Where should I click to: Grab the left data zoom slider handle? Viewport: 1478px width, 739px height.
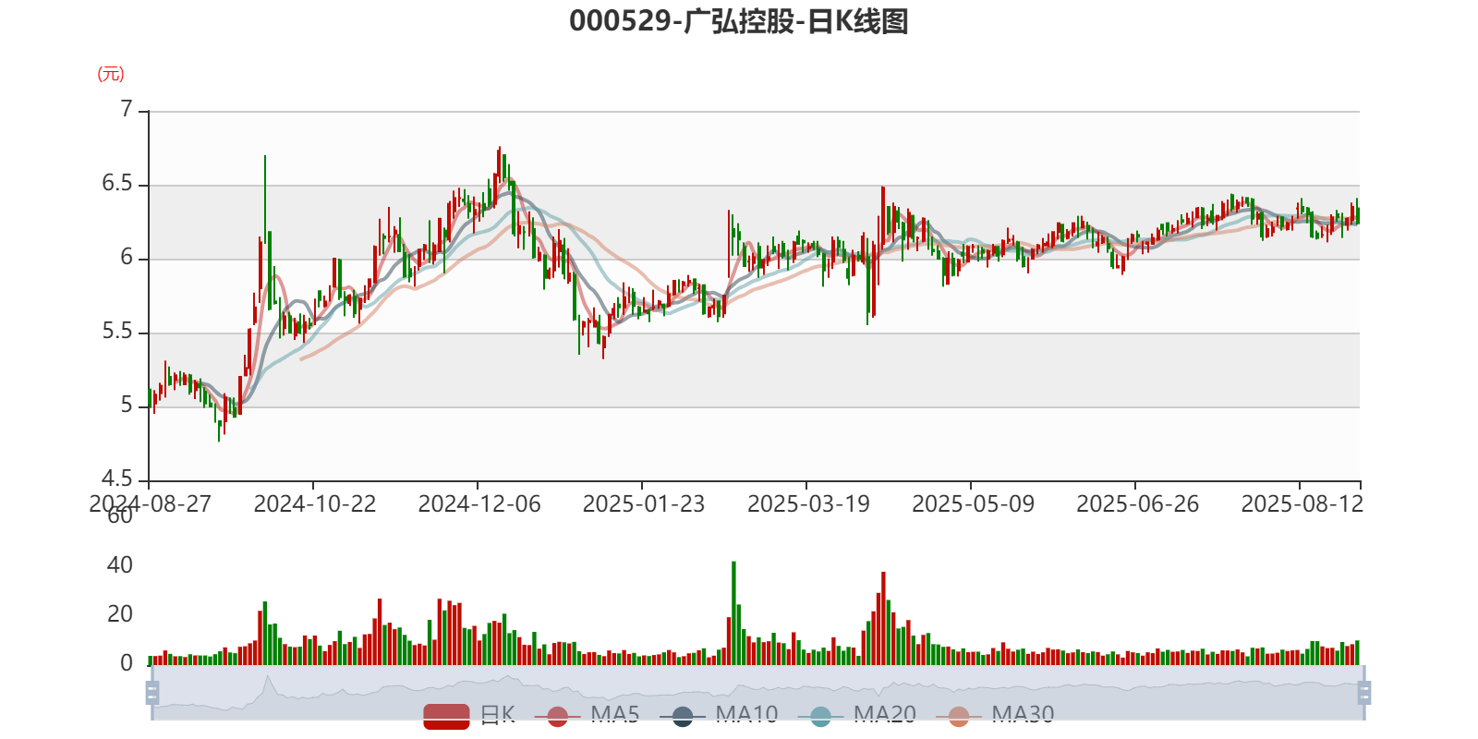(x=152, y=693)
